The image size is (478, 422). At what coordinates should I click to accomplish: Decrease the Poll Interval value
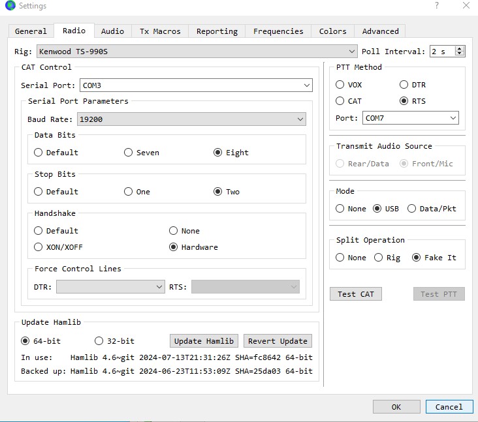[460, 54]
